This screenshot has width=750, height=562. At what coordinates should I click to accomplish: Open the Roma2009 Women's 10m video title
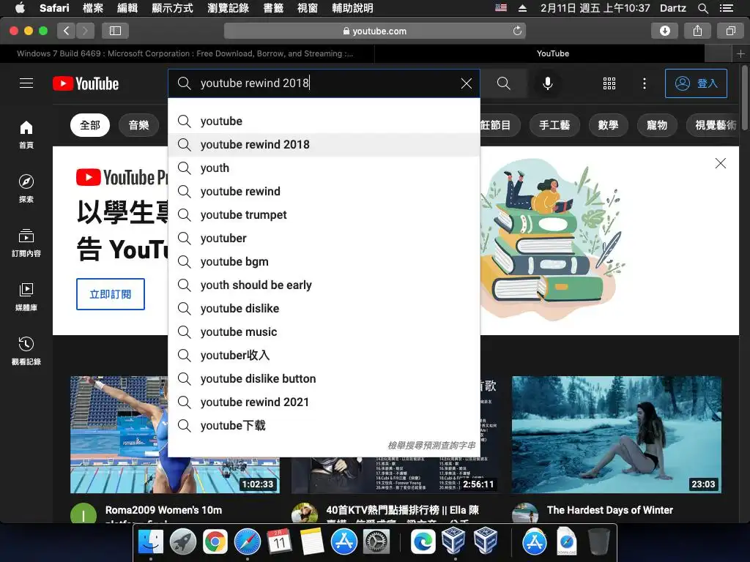[x=163, y=510]
